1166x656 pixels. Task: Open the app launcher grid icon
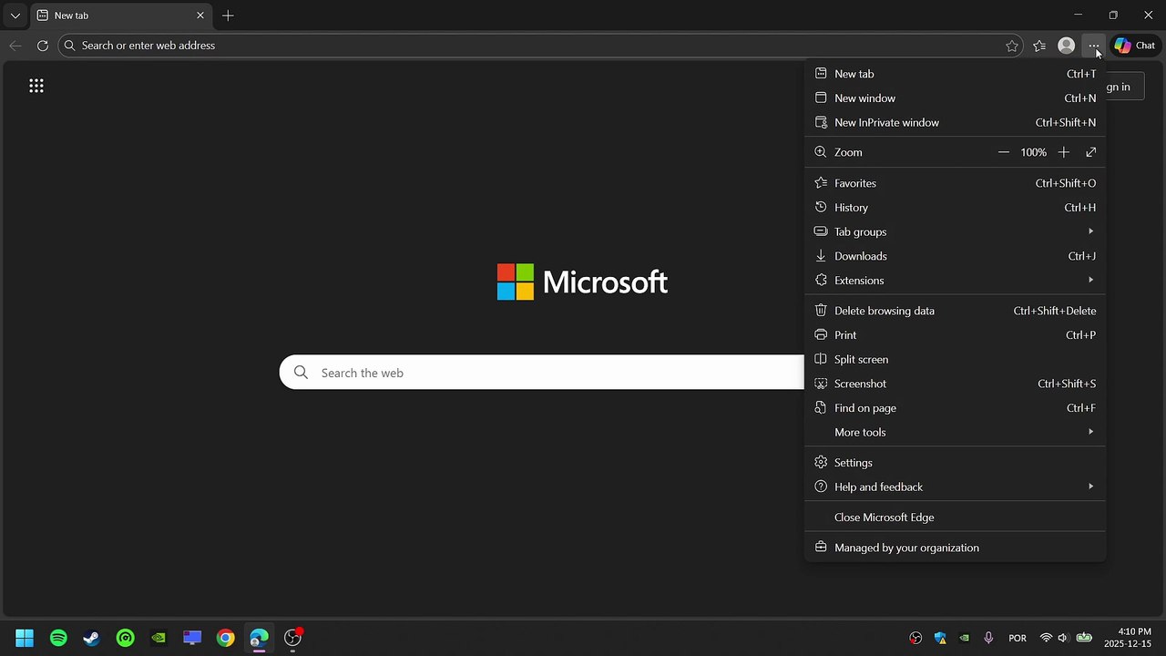(36, 86)
